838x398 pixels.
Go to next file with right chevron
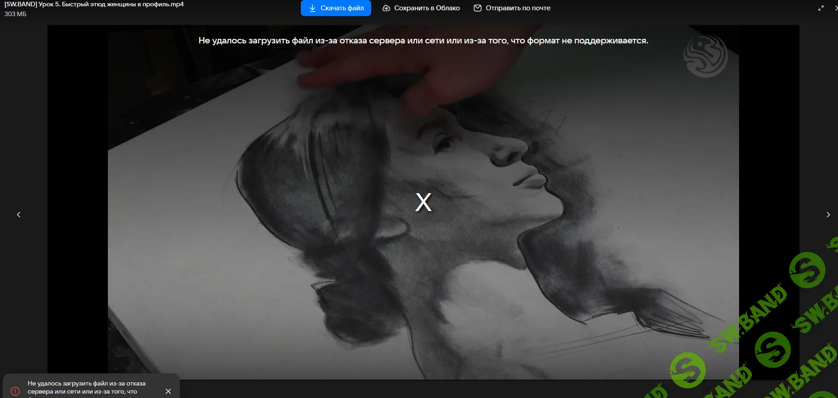pos(828,215)
